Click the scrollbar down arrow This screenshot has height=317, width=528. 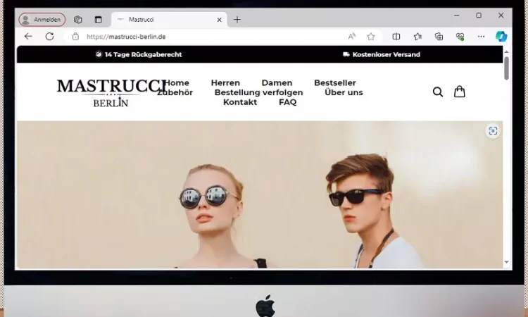[506, 262]
